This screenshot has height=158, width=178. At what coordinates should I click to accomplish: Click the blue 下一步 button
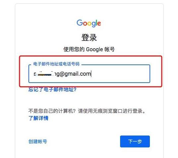pyautogui.click(x=135, y=141)
